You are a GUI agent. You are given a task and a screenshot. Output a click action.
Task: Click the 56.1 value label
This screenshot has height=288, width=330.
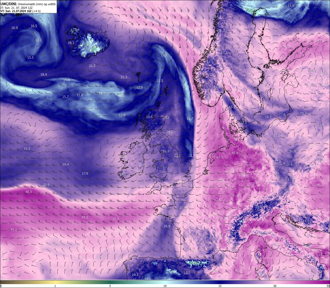252,184
